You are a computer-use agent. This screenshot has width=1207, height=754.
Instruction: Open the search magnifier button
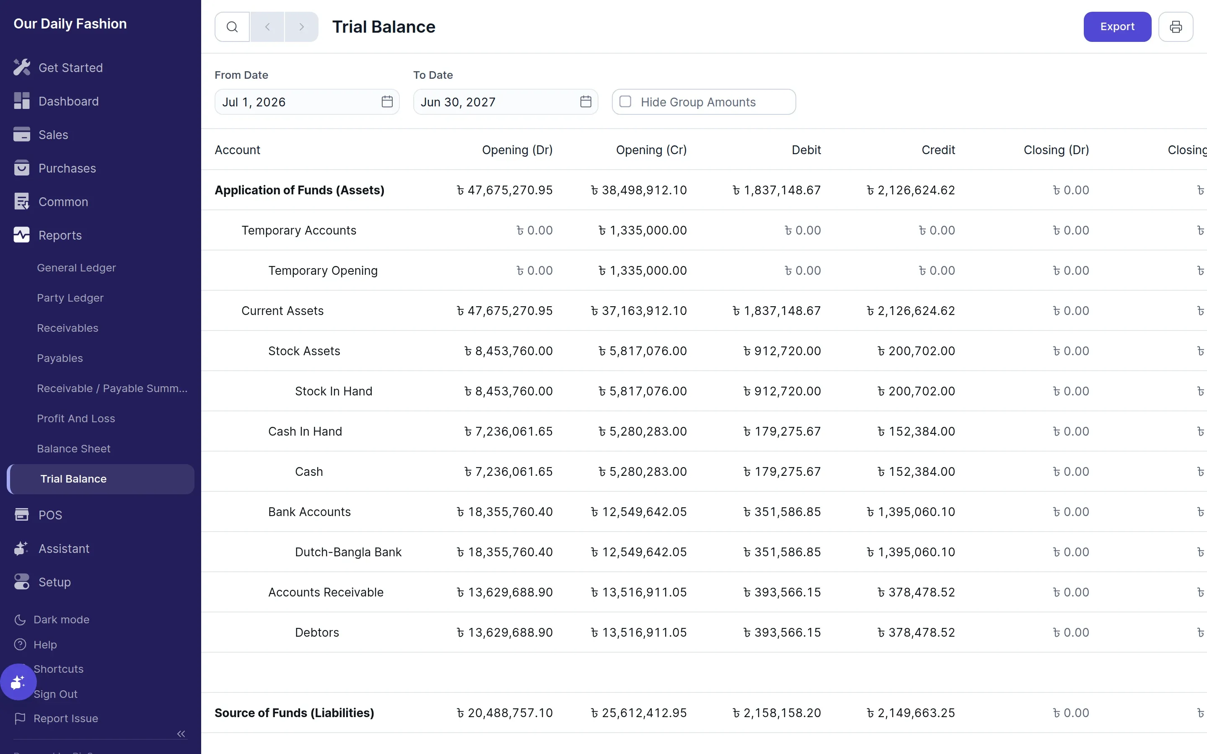pyautogui.click(x=232, y=27)
